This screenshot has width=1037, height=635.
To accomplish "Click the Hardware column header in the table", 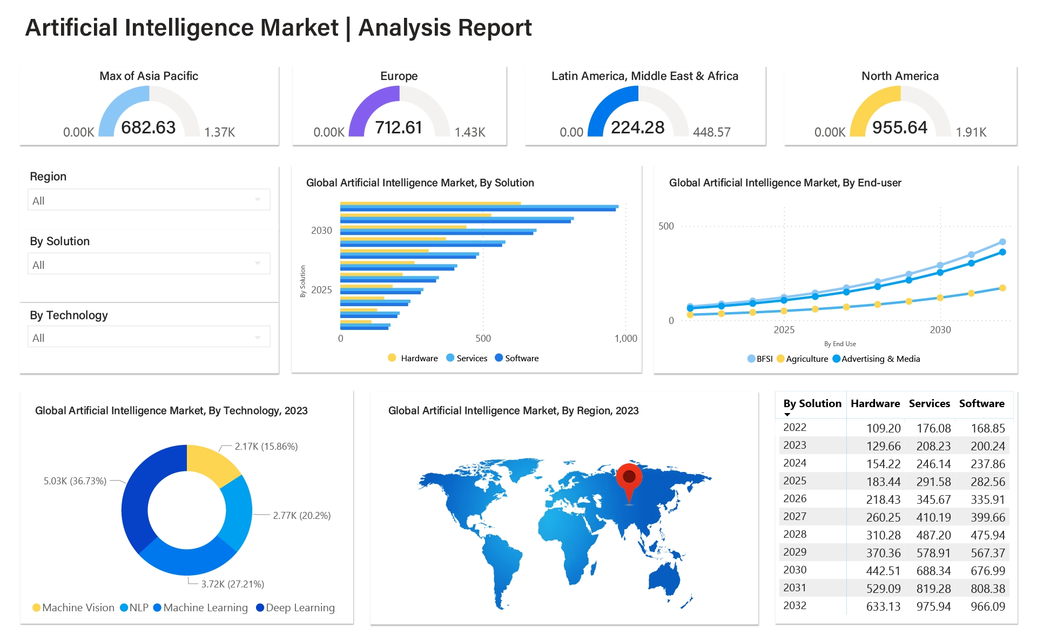I will [x=875, y=403].
